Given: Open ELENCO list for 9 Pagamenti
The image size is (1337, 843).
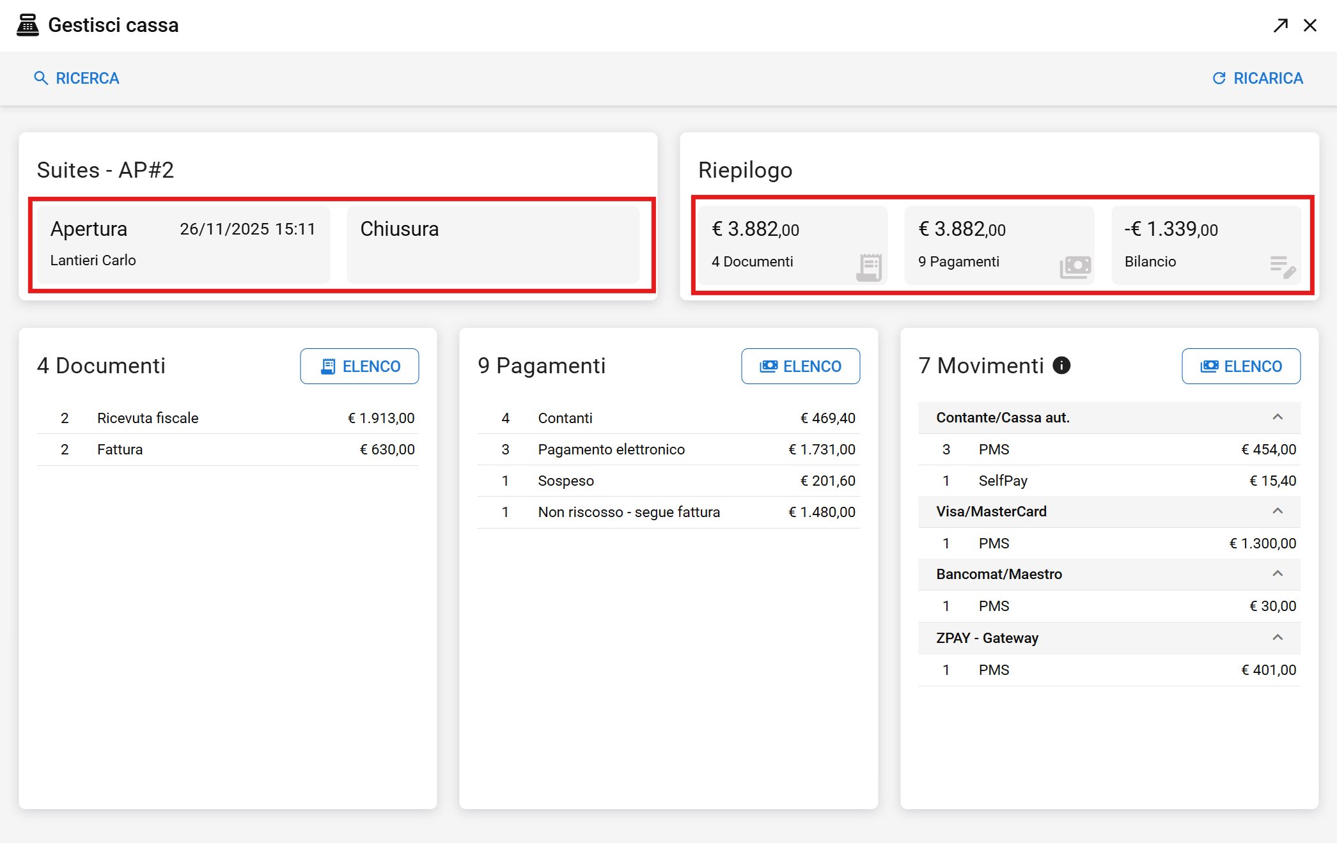Looking at the screenshot, I should tap(801, 366).
